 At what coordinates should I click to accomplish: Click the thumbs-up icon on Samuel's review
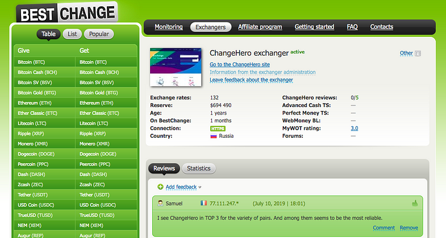(x=415, y=203)
